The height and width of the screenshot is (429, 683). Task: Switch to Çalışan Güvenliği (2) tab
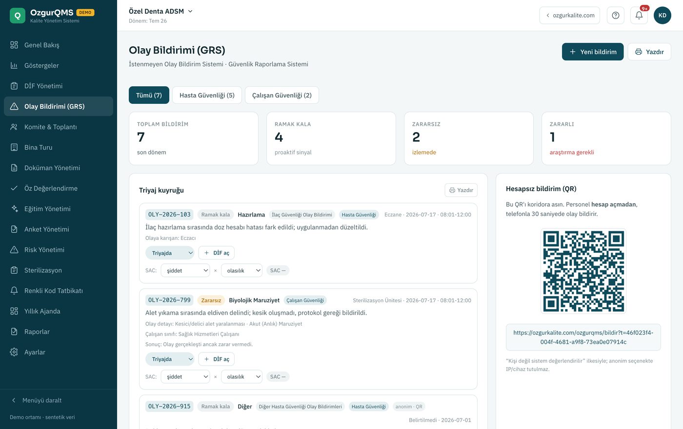282,95
